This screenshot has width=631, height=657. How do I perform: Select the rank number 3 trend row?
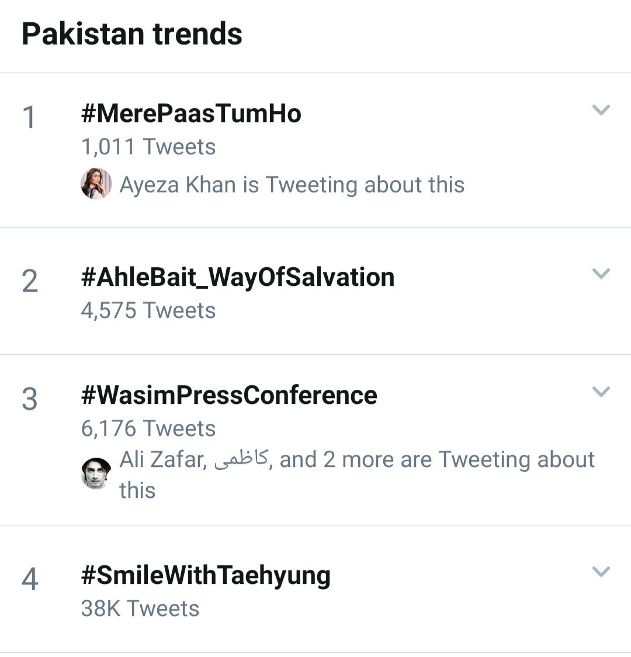pos(29,399)
